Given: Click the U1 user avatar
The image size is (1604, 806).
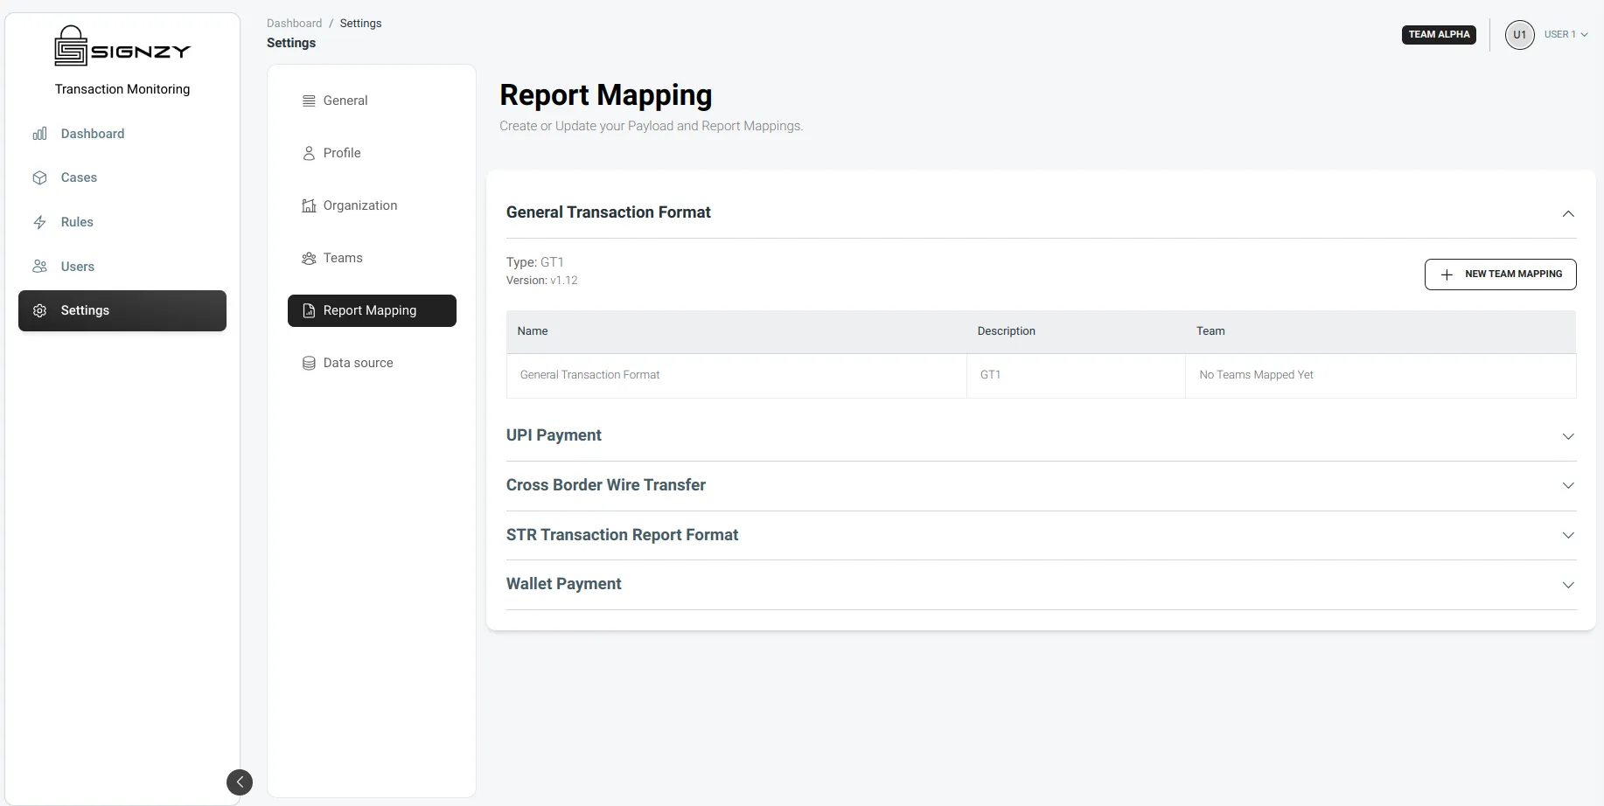Looking at the screenshot, I should pyautogui.click(x=1519, y=35).
